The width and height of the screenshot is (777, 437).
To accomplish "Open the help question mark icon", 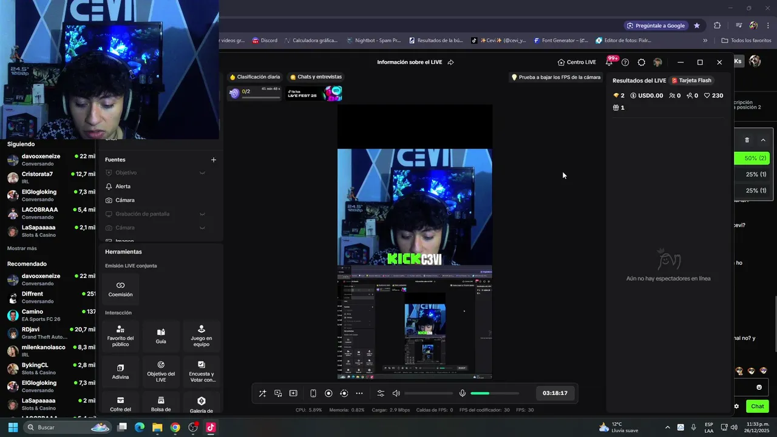I will click(625, 63).
